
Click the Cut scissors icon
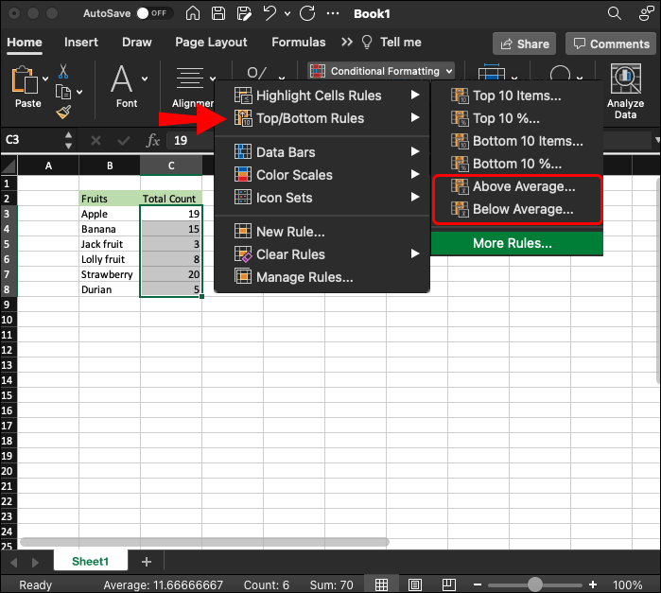(63, 72)
